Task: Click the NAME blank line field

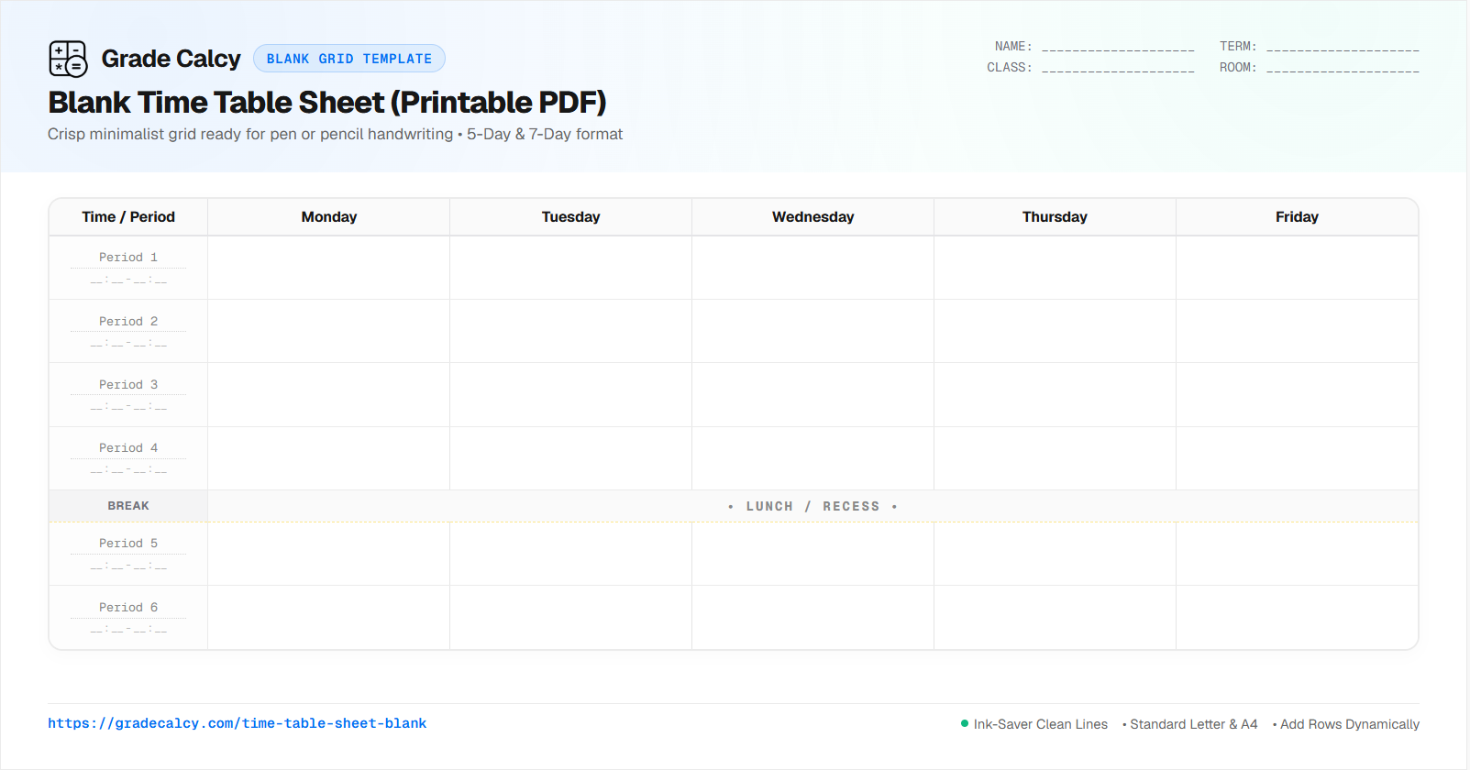Action: 1118,47
